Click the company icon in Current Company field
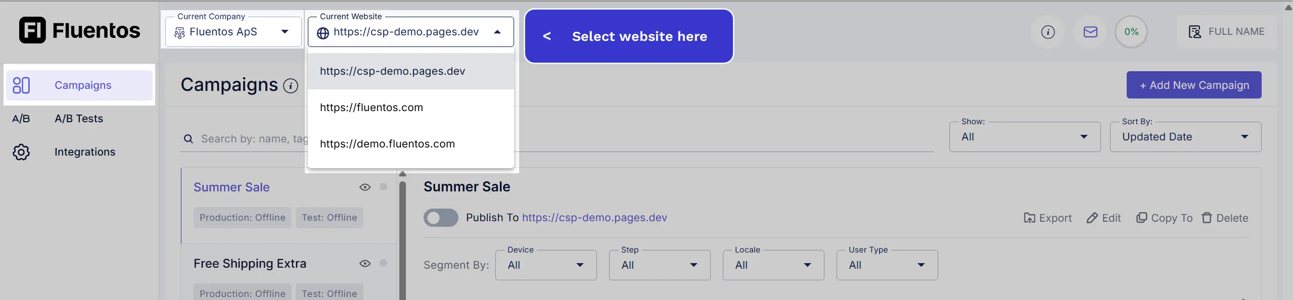The height and width of the screenshot is (300, 1293). click(179, 33)
